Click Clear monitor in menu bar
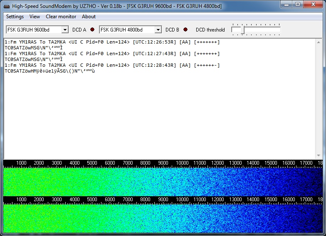The height and width of the screenshot is (236, 326). (x=61, y=17)
